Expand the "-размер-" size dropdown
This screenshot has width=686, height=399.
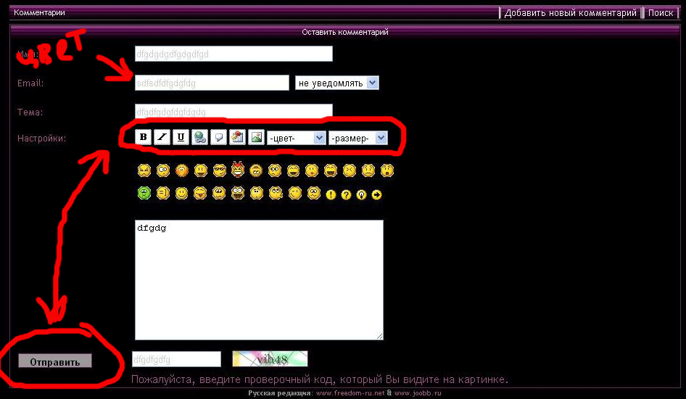(x=358, y=138)
